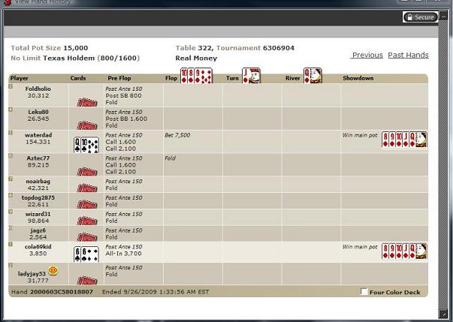Viewport: 453px width, 322px height.
Task: Click the gold badge beside ladyjay53
Action: click(x=53, y=271)
